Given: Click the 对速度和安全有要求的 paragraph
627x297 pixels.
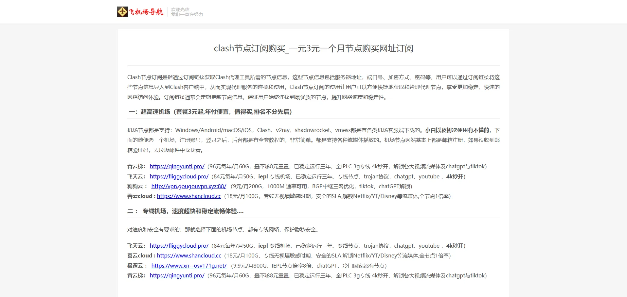Looking at the screenshot, I should click(x=224, y=229).
